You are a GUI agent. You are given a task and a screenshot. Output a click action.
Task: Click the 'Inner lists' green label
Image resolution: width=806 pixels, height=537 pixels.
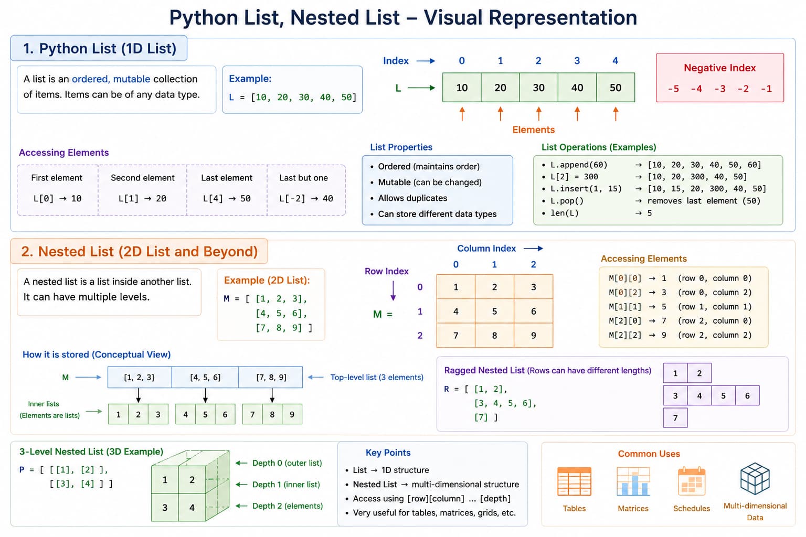pos(44,404)
